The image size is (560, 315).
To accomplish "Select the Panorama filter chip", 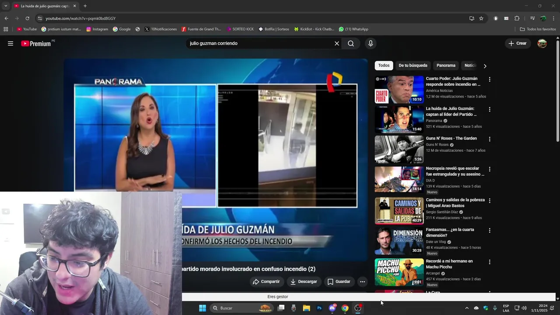I will click(x=446, y=66).
